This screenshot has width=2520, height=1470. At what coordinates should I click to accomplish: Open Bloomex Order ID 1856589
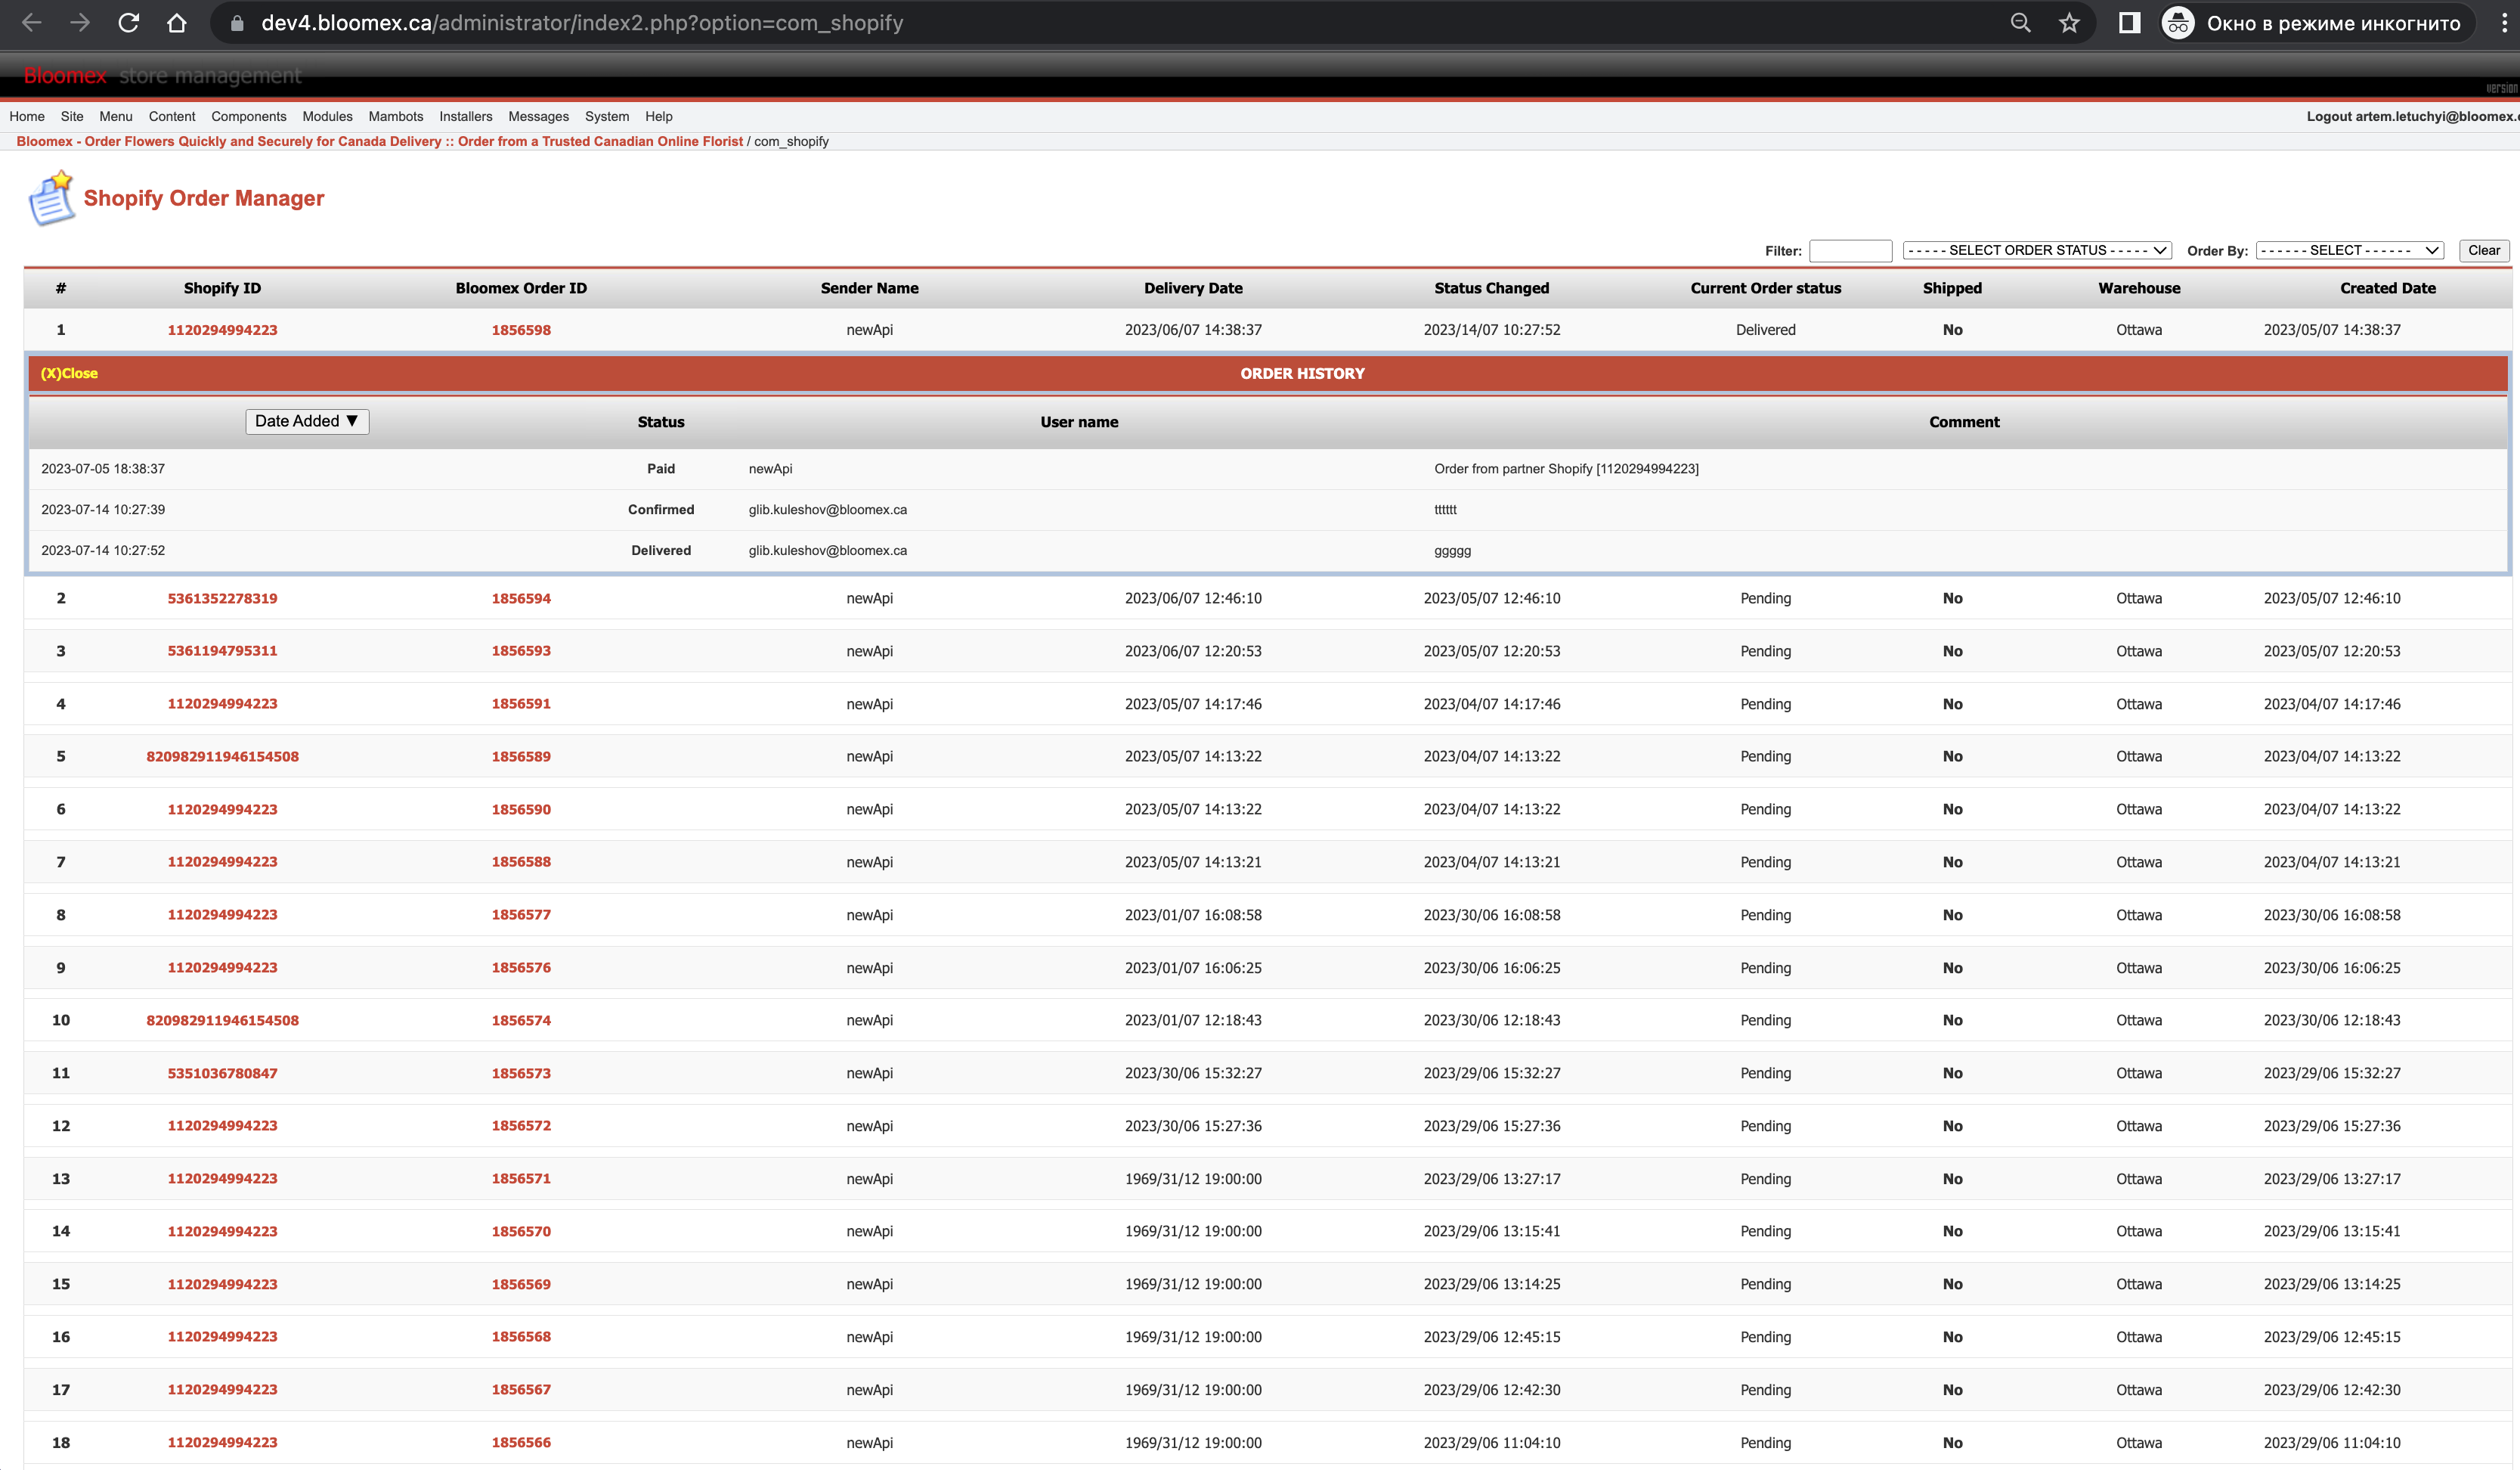point(521,756)
